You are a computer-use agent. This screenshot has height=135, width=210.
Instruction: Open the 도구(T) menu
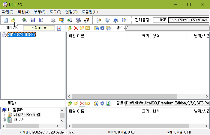[x=55, y=12]
